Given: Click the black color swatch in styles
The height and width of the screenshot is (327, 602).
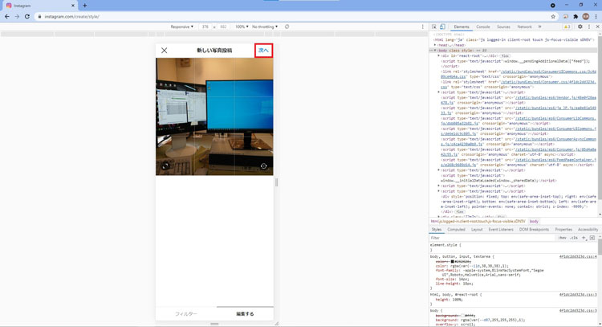Looking at the screenshot, I should [452, 261].
